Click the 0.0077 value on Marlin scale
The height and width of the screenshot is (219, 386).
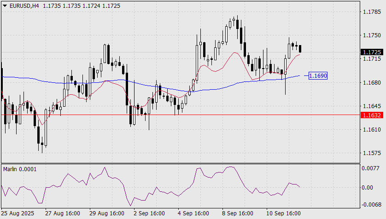[372, 168]
